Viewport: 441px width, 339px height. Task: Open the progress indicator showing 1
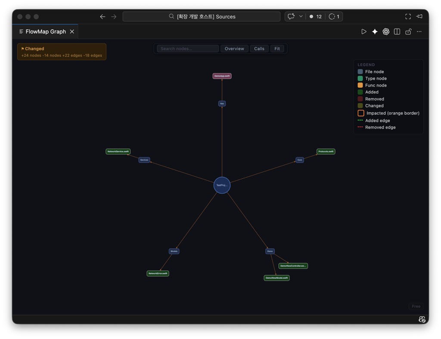[334, 17]
